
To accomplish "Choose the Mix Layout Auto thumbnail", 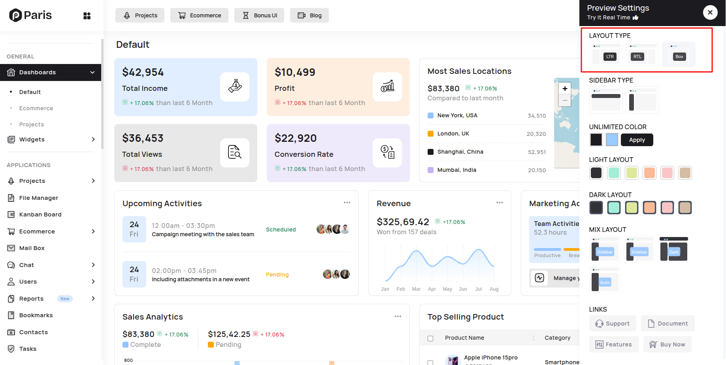I will coord(605,280).
